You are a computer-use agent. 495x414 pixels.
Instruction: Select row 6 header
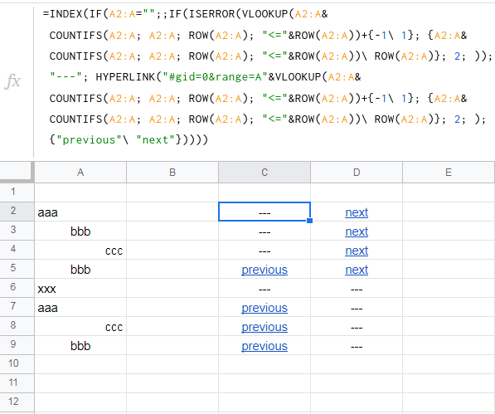(17, 287)
